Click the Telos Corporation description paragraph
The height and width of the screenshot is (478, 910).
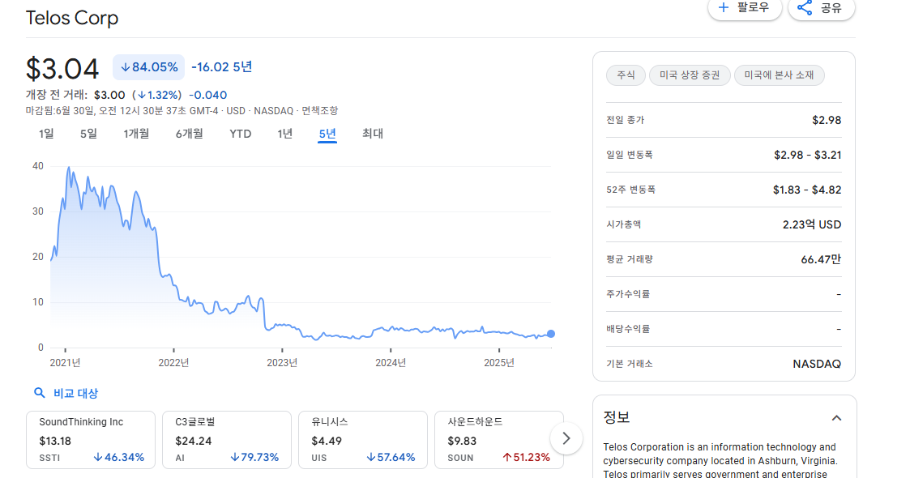pos(720,461)
